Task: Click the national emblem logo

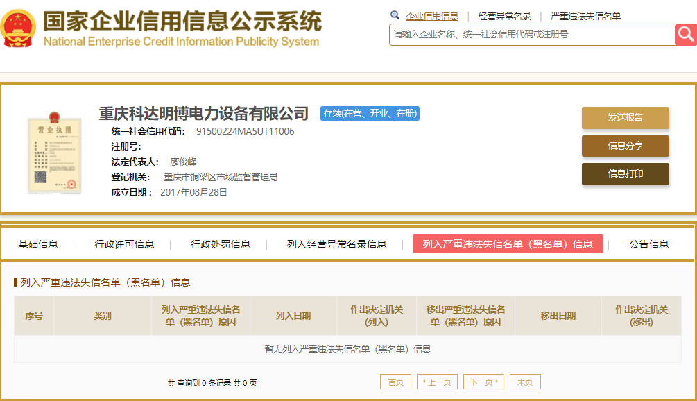Action: coord(19,28)
